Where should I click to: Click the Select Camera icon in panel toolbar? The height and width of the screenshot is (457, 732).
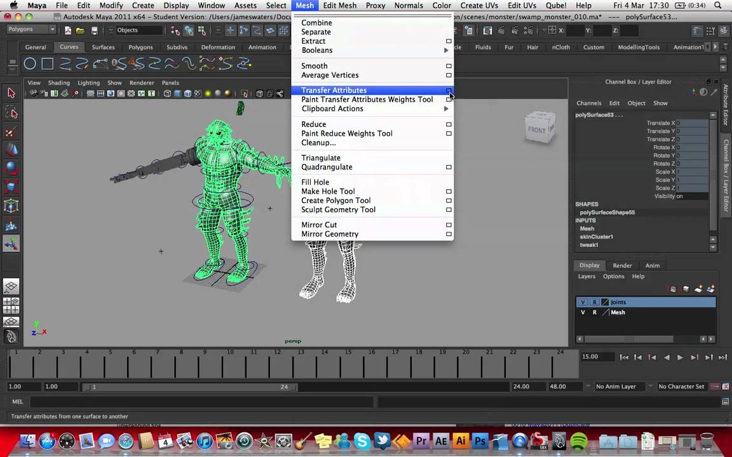34,93
